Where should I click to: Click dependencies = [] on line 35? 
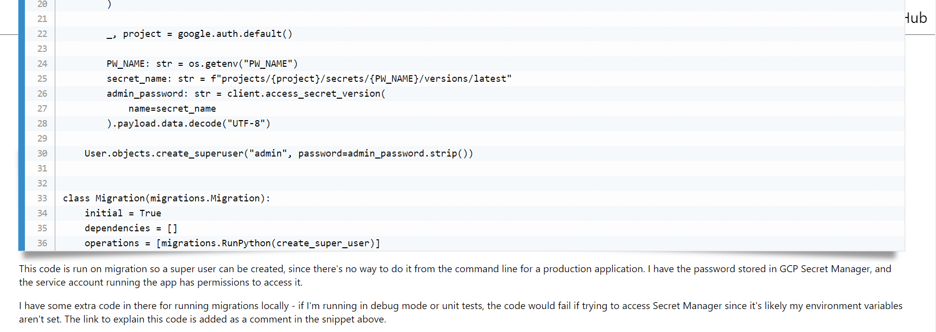pyautogui.click(x=131, y=228)
